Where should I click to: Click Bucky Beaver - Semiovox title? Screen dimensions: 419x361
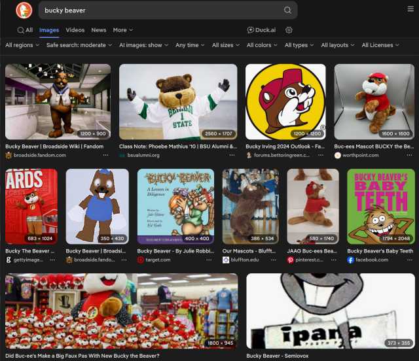point(278,356)
